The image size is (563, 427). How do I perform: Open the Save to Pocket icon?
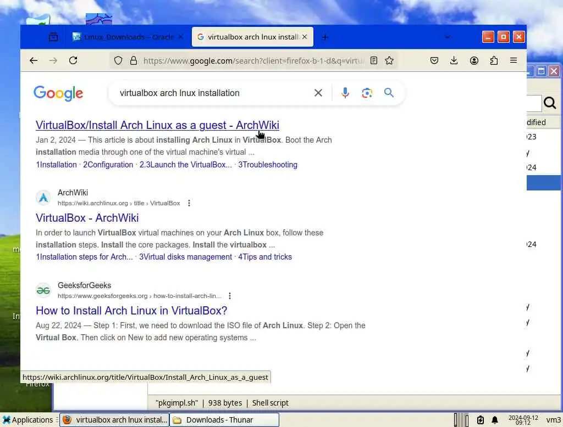tap(434, 60)
